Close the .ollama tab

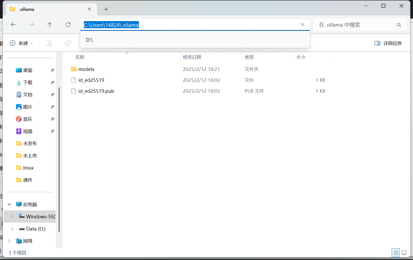click(89, 9)
